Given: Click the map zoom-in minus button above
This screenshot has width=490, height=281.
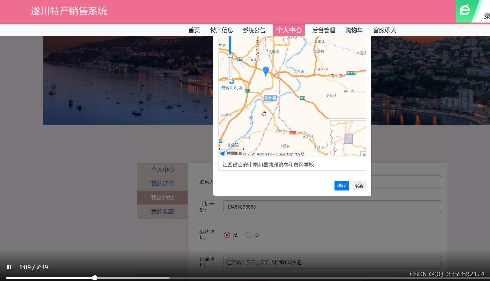Looking at the screenshot, I should click(230, 56).
